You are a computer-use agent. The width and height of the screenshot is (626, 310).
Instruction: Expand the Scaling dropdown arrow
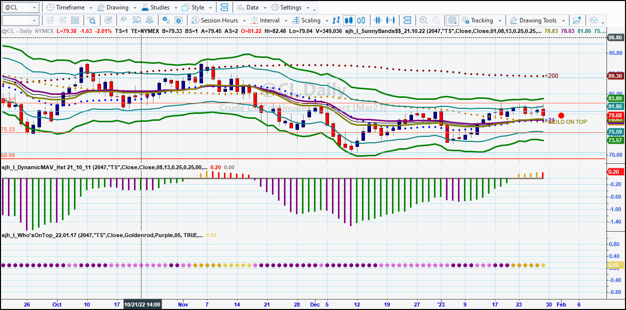[x=326, y=21]
